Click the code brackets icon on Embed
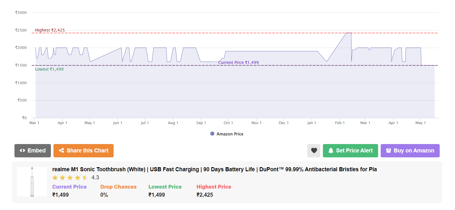The height and width of the screenshot is (210, 455). 22,151
